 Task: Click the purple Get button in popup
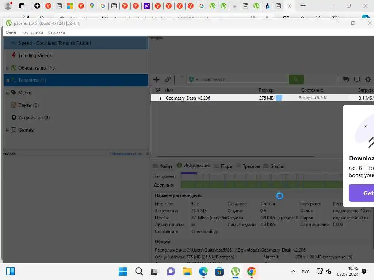coord(361,193)
